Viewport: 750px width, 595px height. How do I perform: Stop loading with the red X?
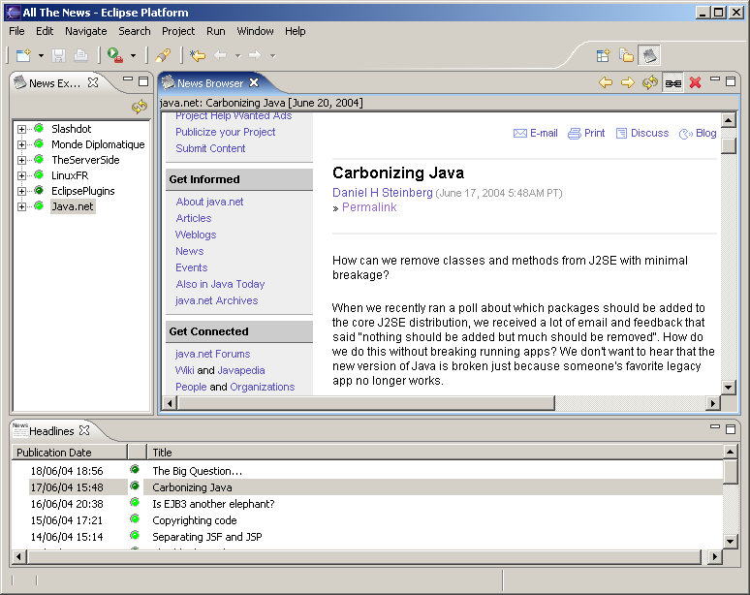tap(695, 82)
